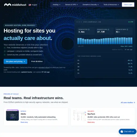Click arrow icon on See plans button
Viewport: 137px width, 137px height.
point(24,62)
